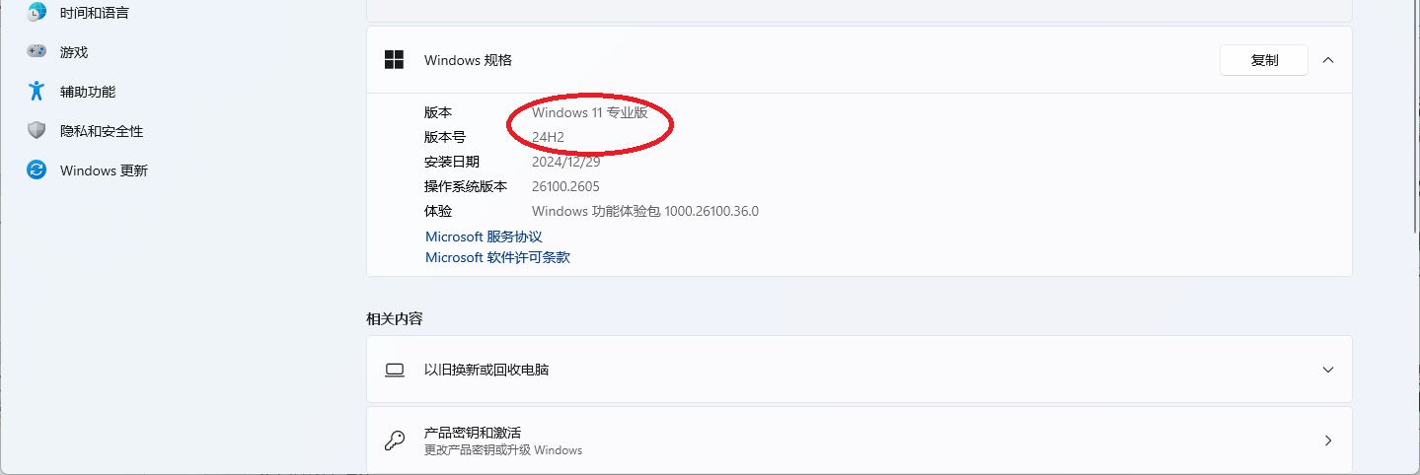This screenshot has width=1420, height=475.
Task: Open the Windows 更新 sync icon
Action: pos(37,170)
